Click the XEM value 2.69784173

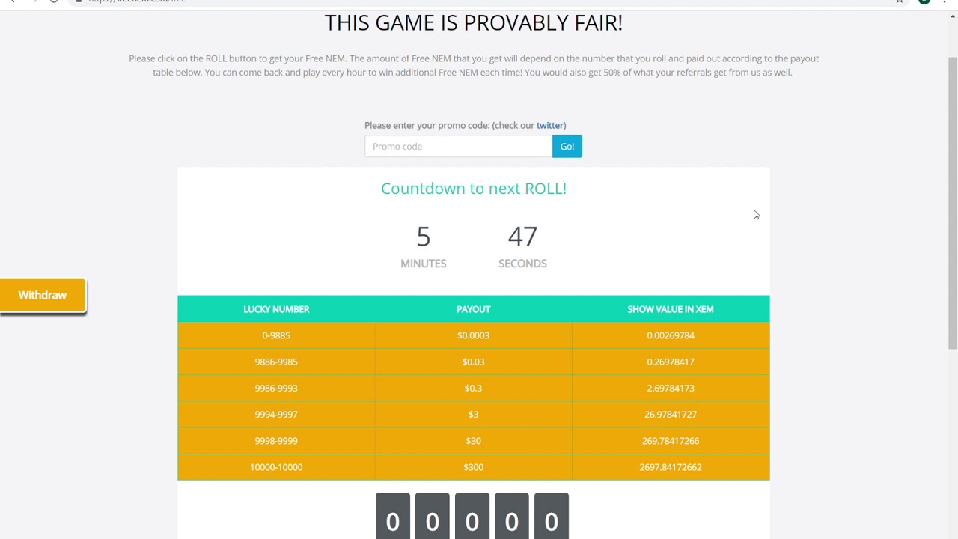click(671, 388)
